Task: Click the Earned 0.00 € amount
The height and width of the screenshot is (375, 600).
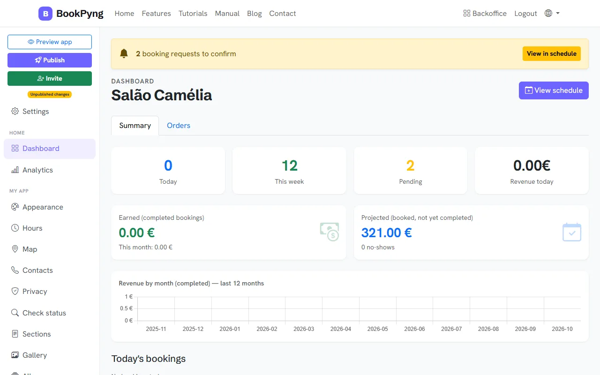Action: pos(137,232)
